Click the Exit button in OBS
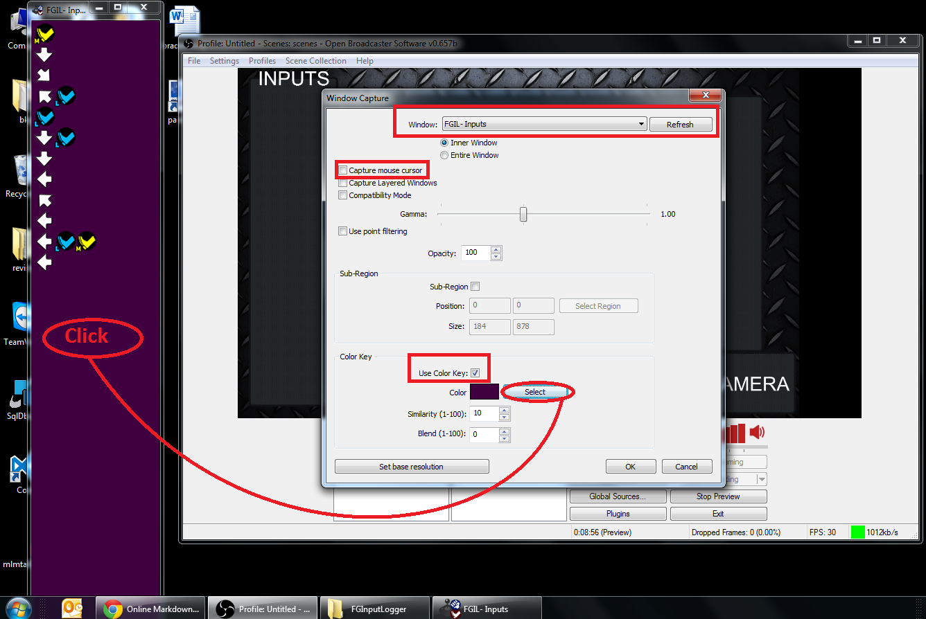 click(x=718, y=514)
